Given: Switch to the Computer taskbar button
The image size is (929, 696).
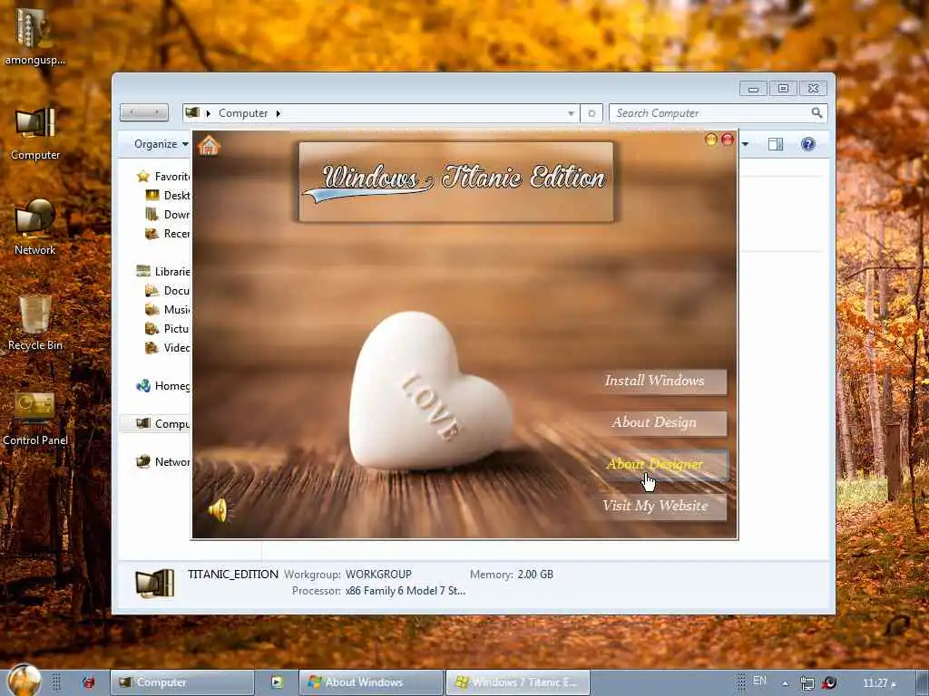Looking at the screenshot, I should pyautogui.click(x=182, y=682).
